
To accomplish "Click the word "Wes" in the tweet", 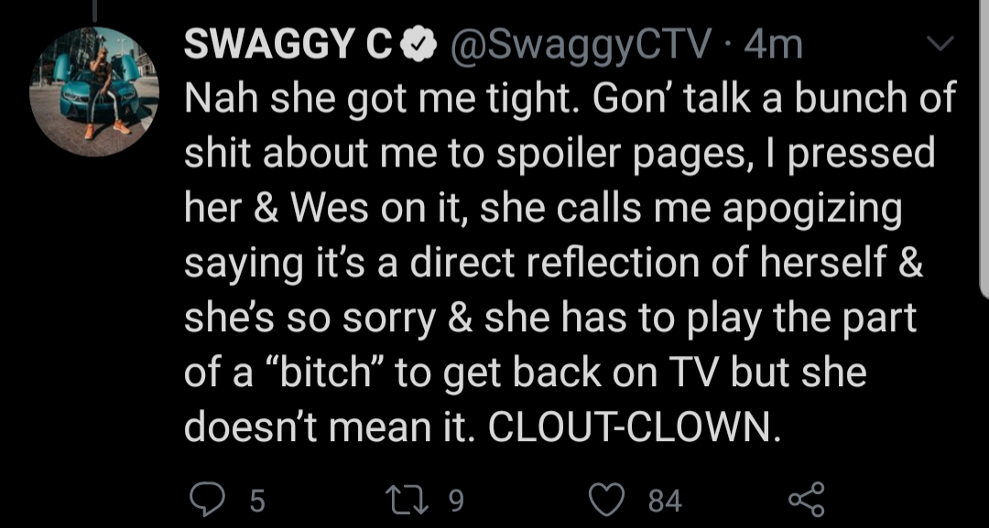I will tap(329, 208).
